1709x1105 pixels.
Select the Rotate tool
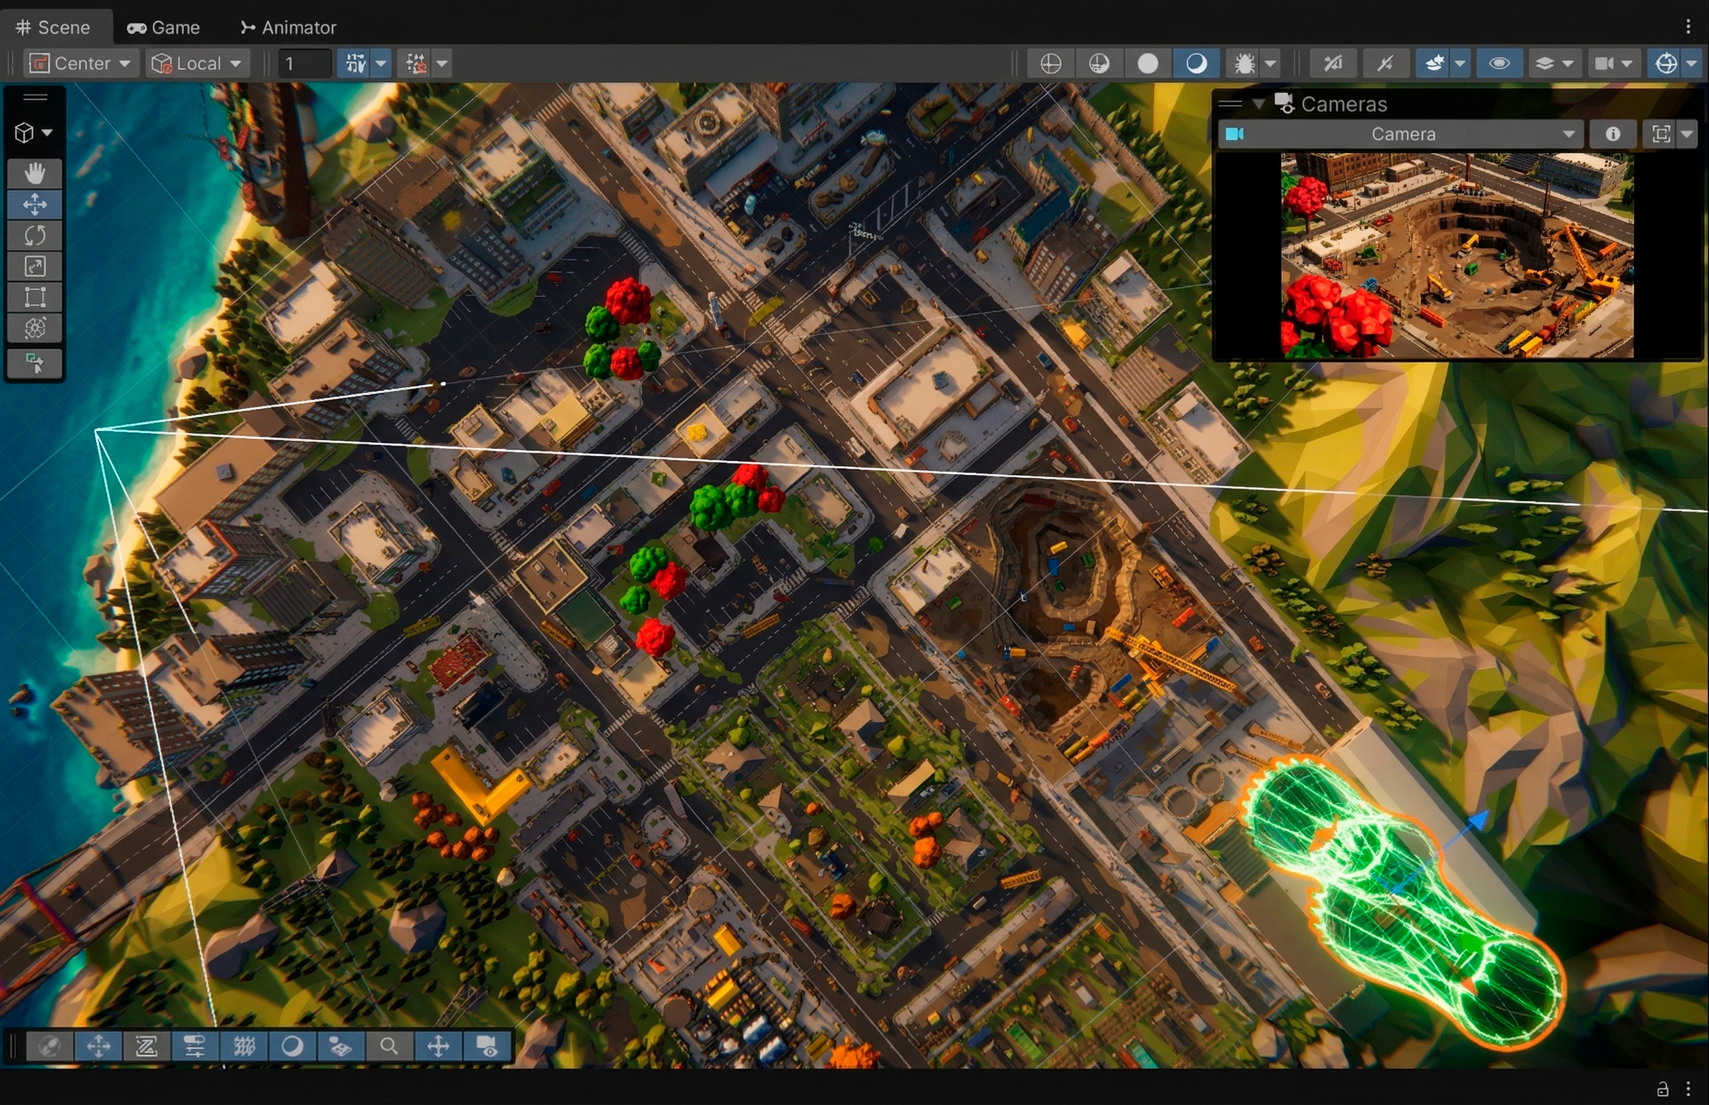(x=35, y=235)
